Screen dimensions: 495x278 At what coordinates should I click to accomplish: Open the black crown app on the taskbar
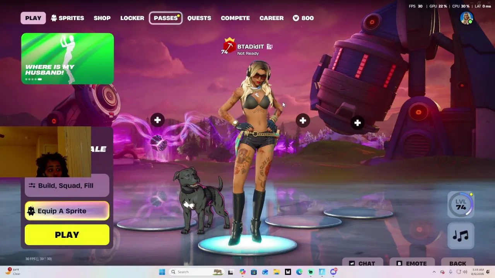click(x=288, y=272)
